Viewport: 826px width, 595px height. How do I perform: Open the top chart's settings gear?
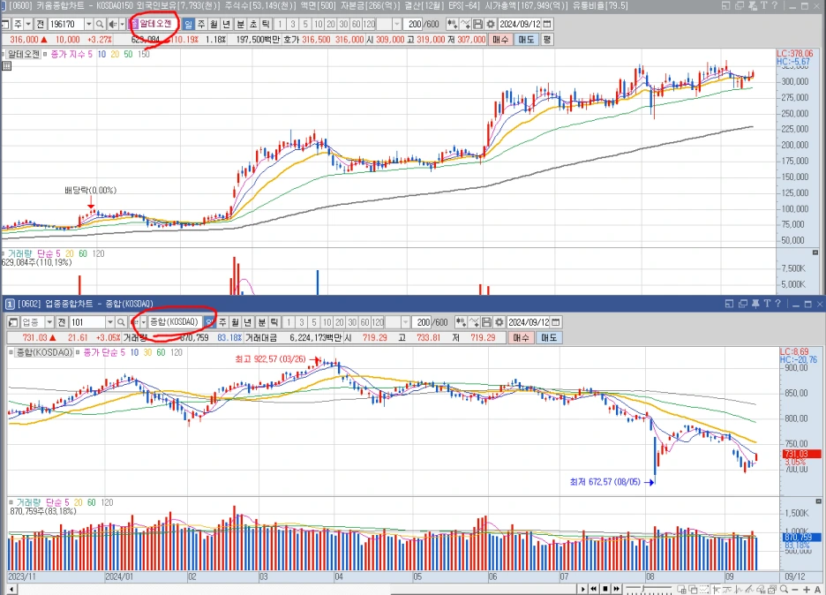[x=491, y=24]
